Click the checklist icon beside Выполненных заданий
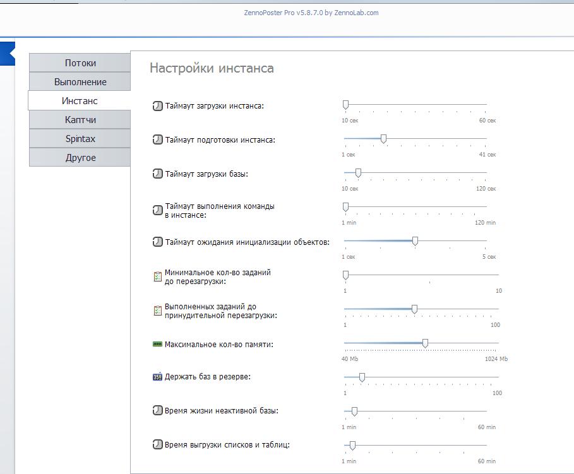This screenshot has height=474, width=574. (158, 311)
